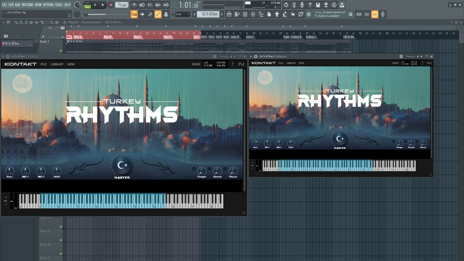Click the render/export download icon
Image resolution: width=464 pixels, height=261 pixels.
341,5
